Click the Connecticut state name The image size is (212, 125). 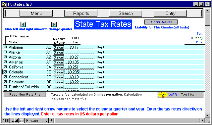click(x=19, y=77)
